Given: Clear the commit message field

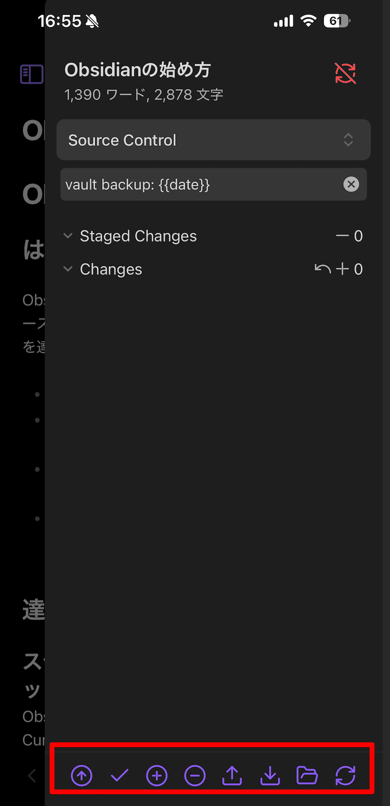Looking at the screenshot, I should click(351, 184).
